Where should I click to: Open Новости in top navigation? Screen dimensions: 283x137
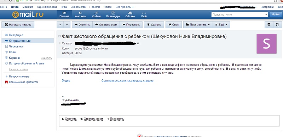coord(94,7)
